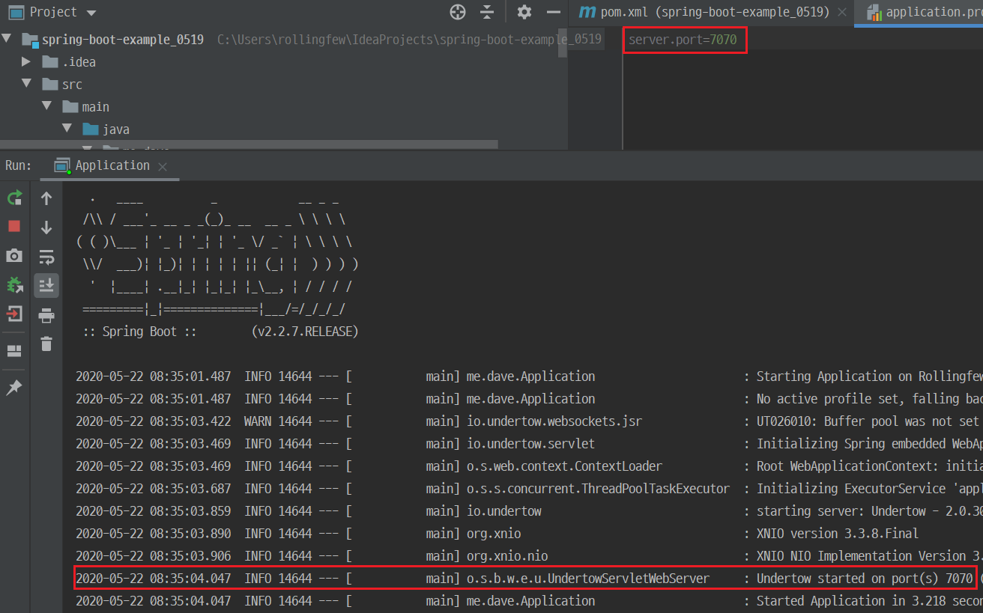
Task: Collapse the src folder arrow
Action: pos(27,84)
